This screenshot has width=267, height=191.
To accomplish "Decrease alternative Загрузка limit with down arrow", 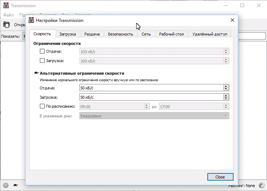I will click(226, 99).
